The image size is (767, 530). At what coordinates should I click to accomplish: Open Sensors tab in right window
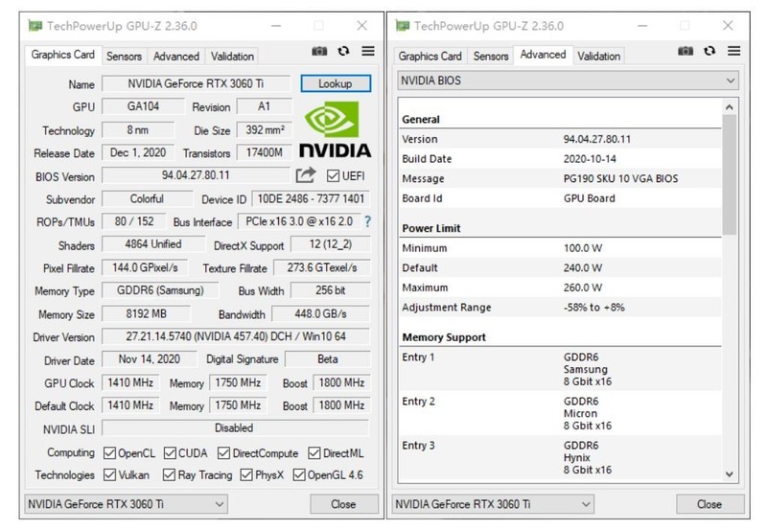tap(491, 57)
